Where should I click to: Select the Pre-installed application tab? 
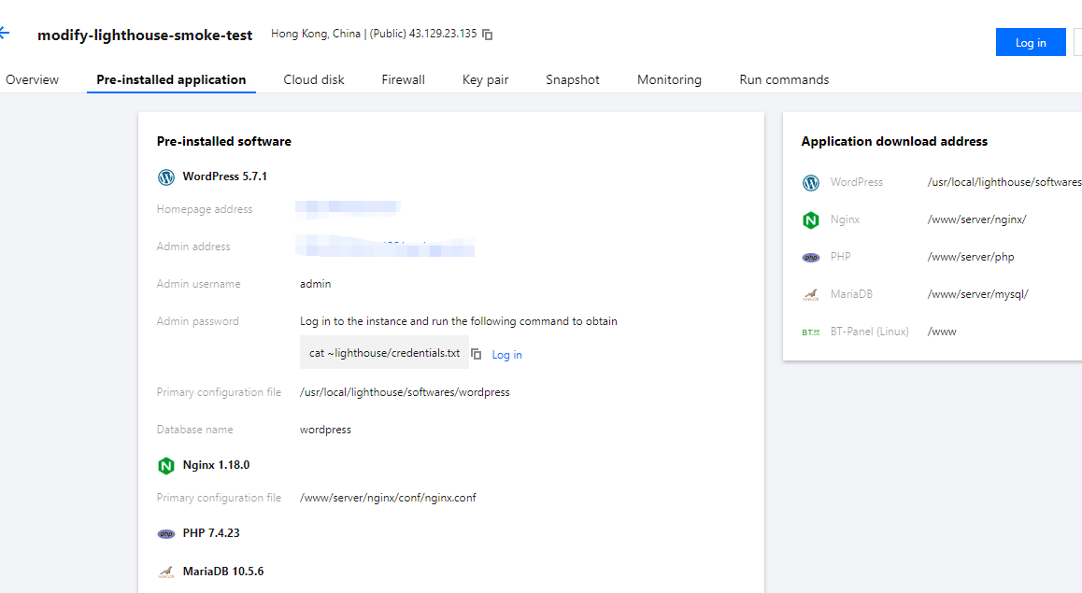pyautogui.click(x=171, y=79)
